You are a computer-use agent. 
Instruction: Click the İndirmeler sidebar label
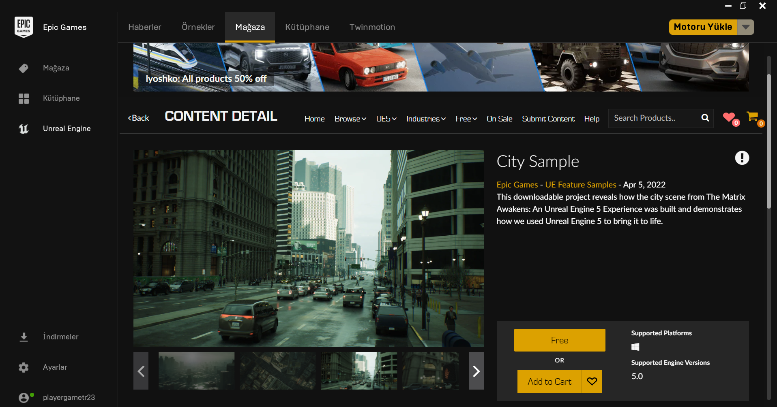click(x=61, y=337)
